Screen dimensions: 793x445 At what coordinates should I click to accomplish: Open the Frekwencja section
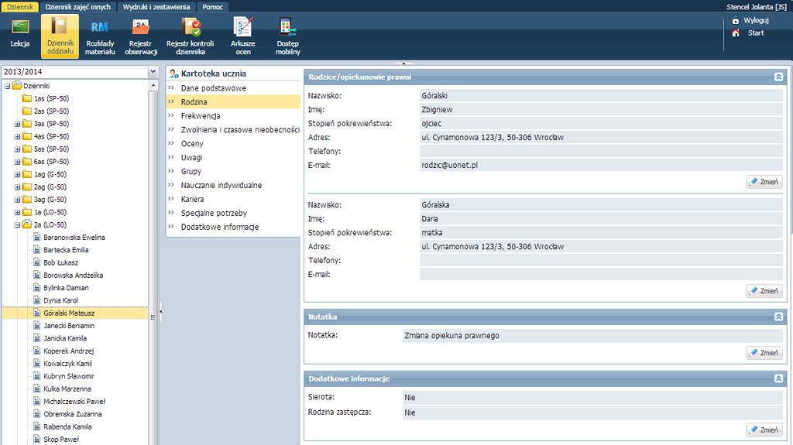(x=201, y=116)
